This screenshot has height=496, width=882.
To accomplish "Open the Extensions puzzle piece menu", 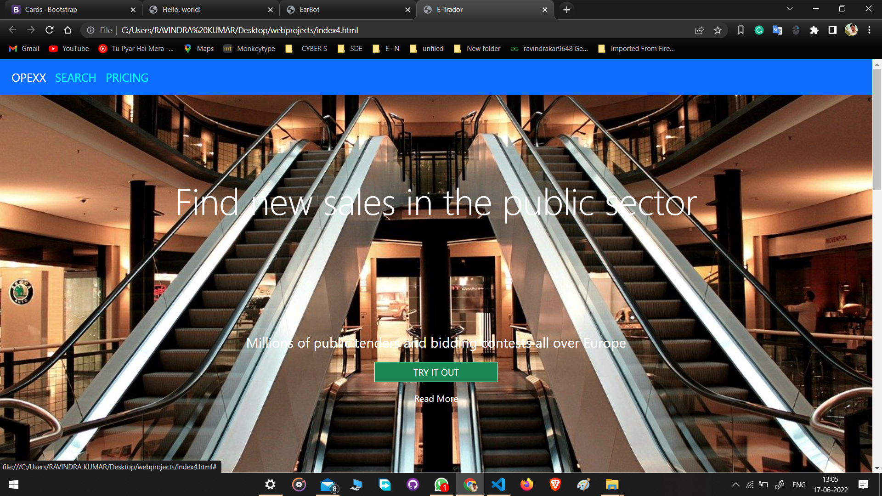I will point(814,30).
